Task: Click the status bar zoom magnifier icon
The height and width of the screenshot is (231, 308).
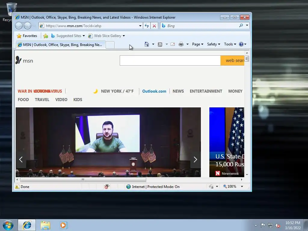Action: tap(225, 186)
